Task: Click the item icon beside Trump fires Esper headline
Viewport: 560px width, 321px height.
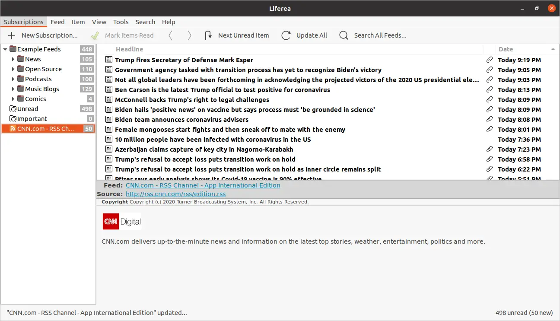Action: click(109, 60)
